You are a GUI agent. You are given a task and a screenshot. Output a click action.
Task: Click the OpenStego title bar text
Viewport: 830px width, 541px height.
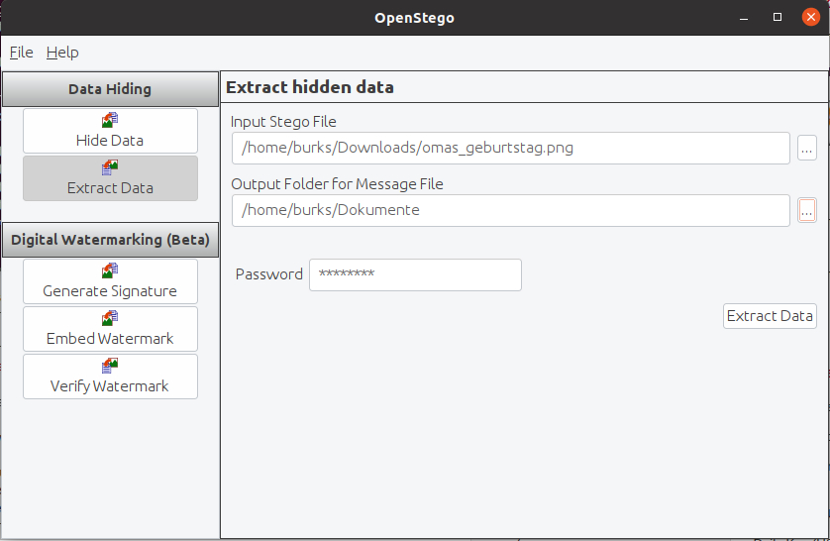point(414,18)
